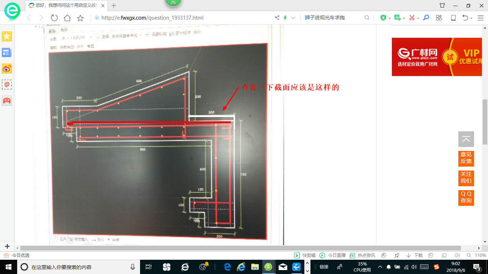
Task: Open the browser home page
Action: pyautogui.click(x=67, y=17)
